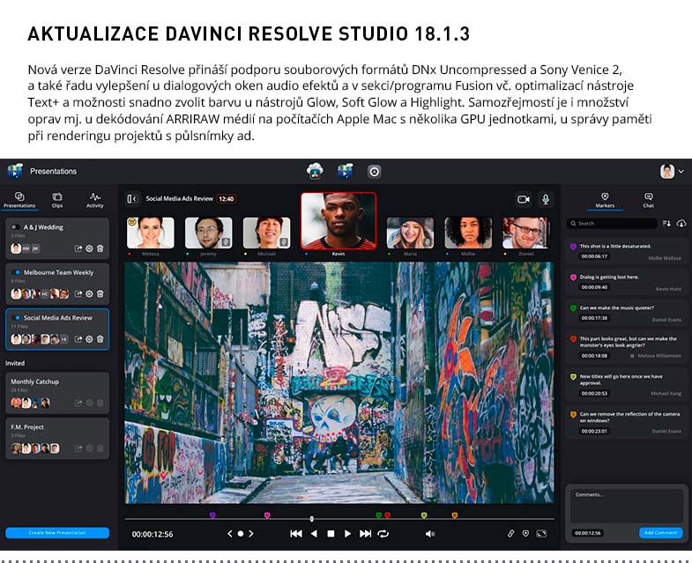
Task: Select Jeremy's participant thumbnail
Action: click(x=208, y=233)
